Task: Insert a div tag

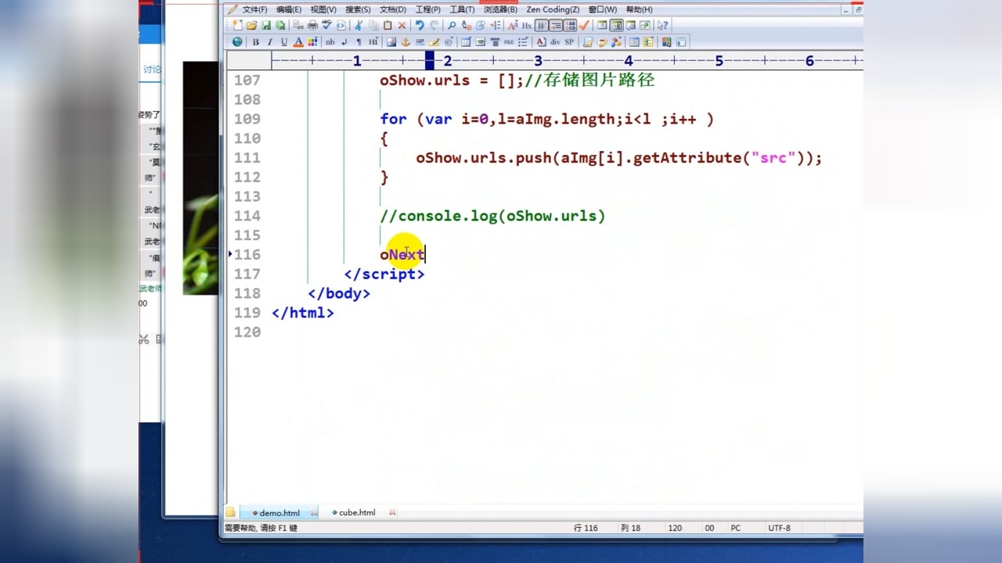Action: (555, 42)
